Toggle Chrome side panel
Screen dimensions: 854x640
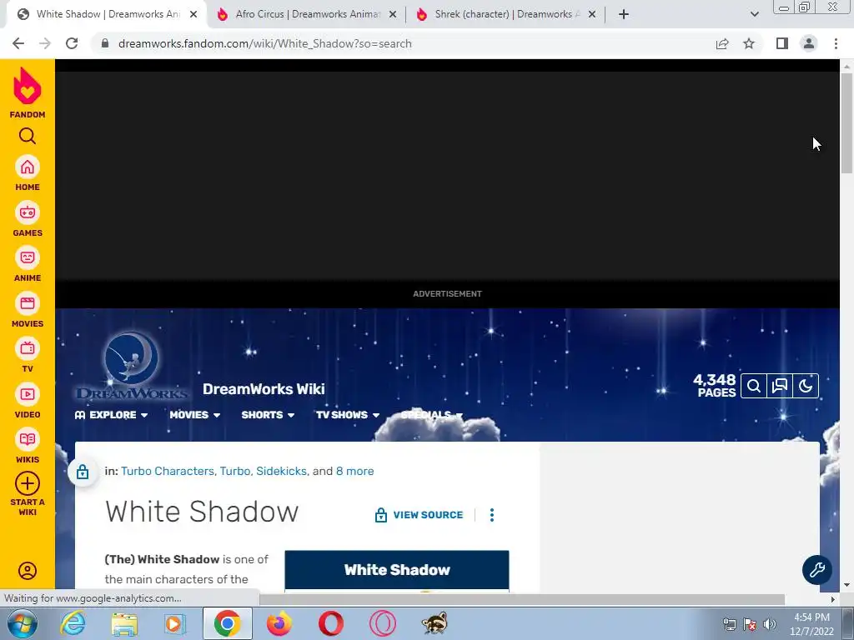[782, 43]
